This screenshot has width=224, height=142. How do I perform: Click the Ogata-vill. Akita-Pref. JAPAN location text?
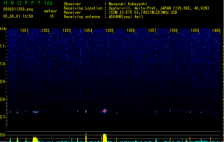[159, 8]
